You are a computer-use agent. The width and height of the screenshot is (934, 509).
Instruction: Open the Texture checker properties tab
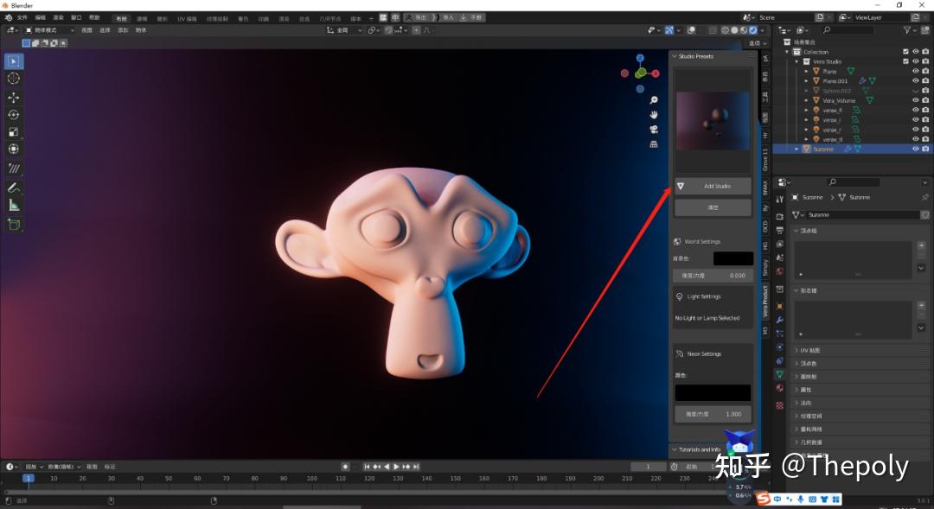point(780,405)
